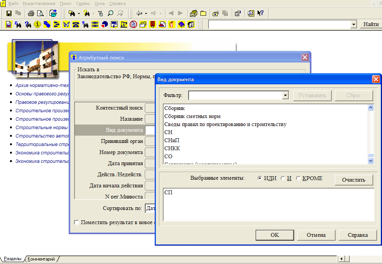Click the Save floppy disk icon
The width and height of the screenshot is (382, 264).
9,13
